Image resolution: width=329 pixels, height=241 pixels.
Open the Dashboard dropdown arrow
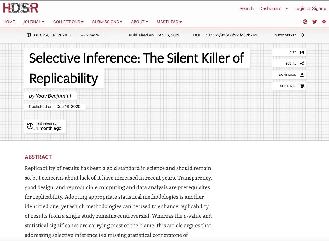[x=287, y=9]
